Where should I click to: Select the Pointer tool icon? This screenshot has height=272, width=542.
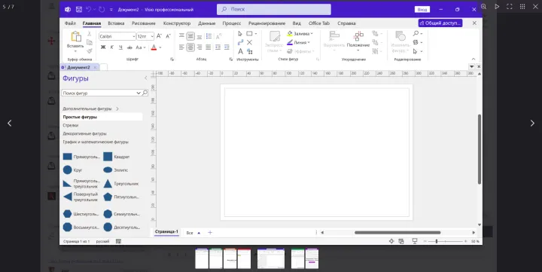pyautogui.click(x=240, y=34)
